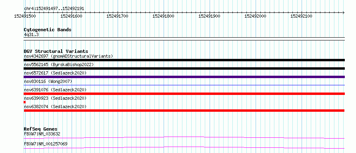Click the magenta line under FBXW7|NM_001257069
The image size is (356, 153).
[184, 147]
